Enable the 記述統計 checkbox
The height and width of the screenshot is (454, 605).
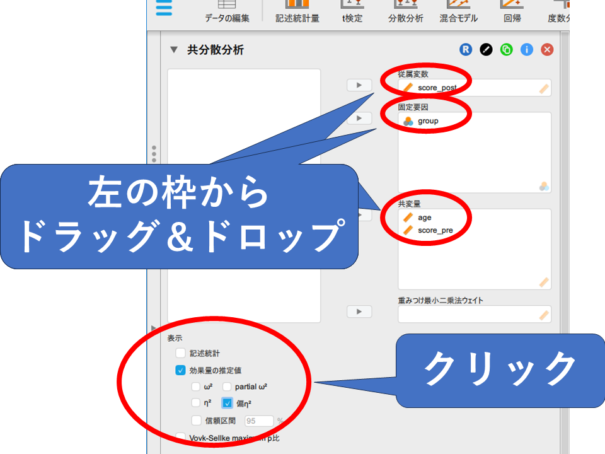181,354
